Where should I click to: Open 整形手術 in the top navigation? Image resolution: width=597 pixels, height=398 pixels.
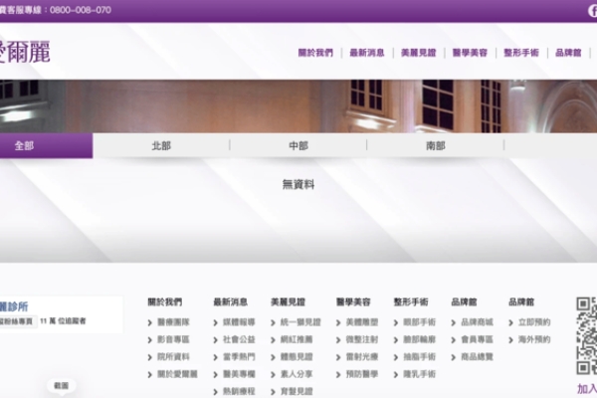[520, 53]
